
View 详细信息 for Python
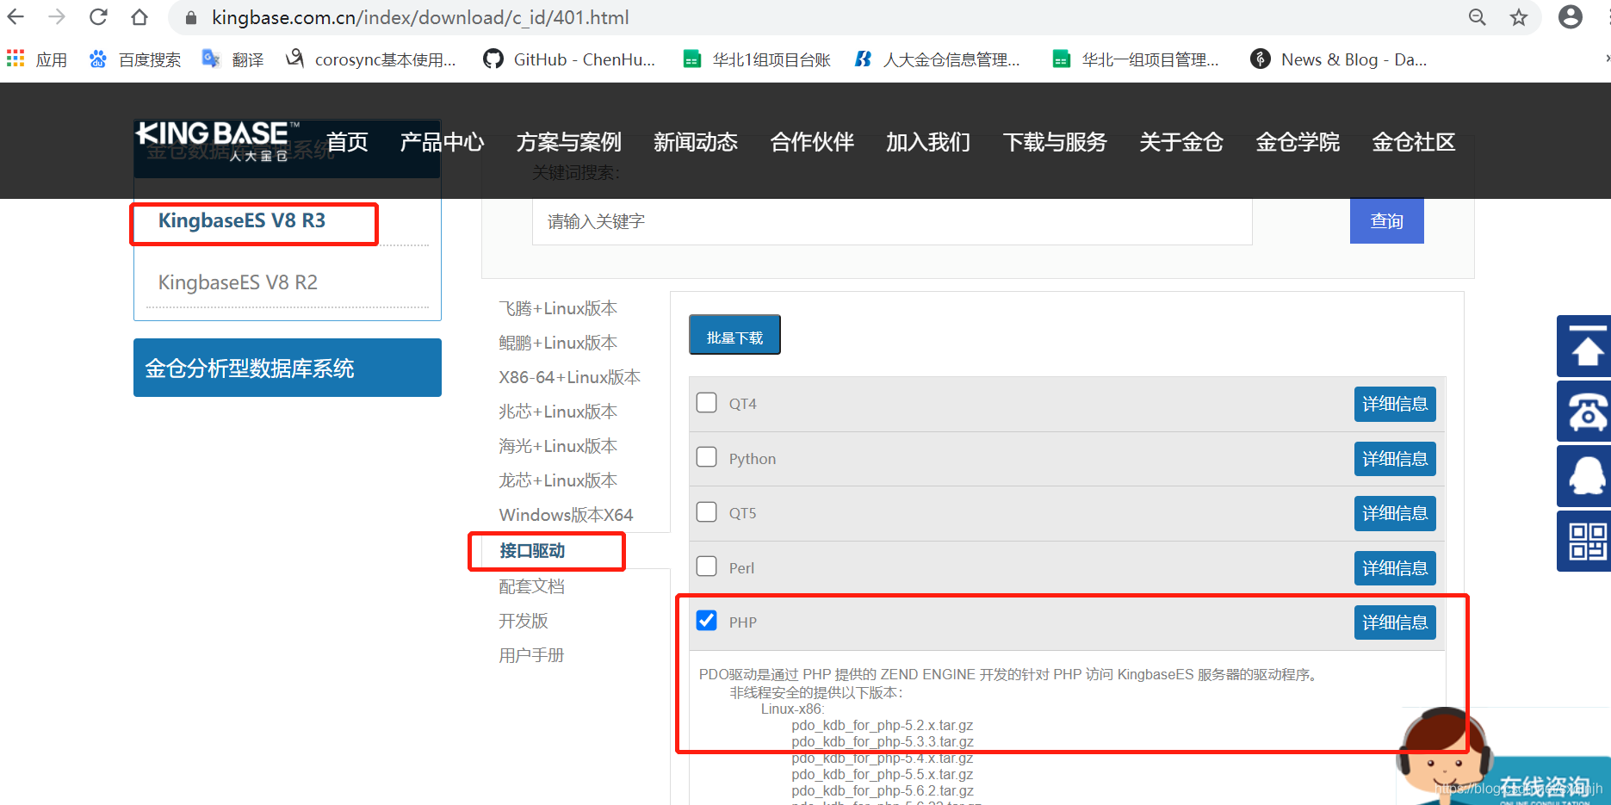(x=1395, y=459)
